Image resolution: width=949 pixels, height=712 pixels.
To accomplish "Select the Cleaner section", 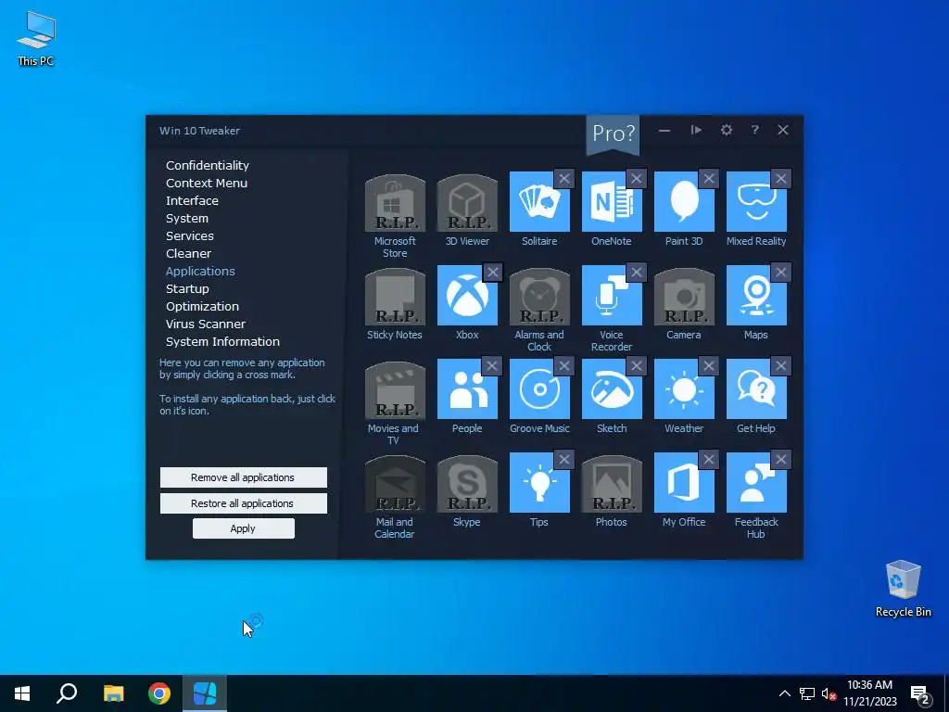I will [x=188, y=253].
